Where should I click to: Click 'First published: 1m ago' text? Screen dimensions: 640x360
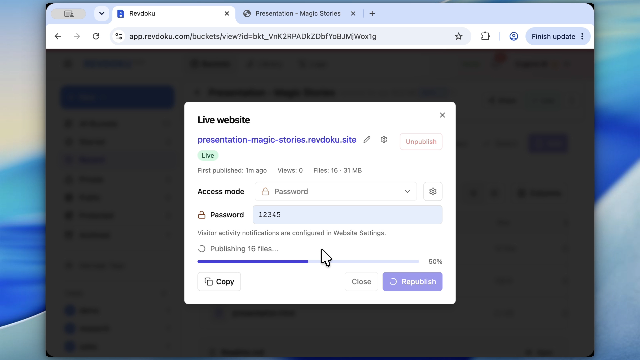pyautogui.click(x=232, y=170)
